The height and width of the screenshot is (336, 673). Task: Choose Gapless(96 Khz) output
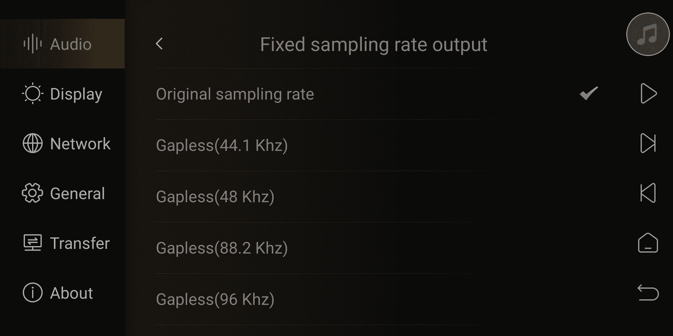(x=328, y=299)
